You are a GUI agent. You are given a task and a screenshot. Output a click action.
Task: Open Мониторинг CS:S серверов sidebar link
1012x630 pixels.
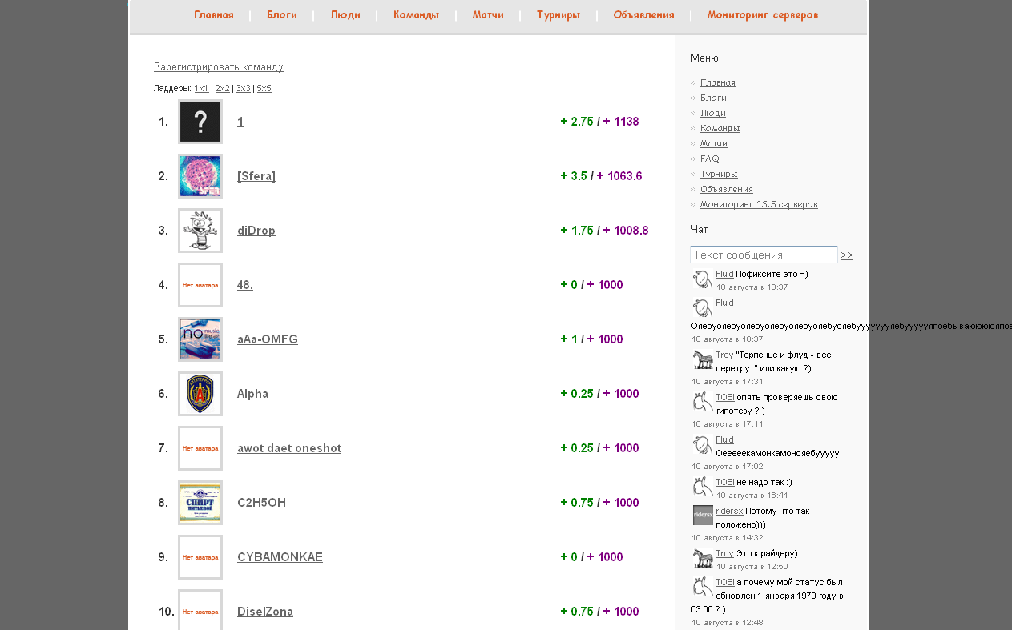[759, 204]
